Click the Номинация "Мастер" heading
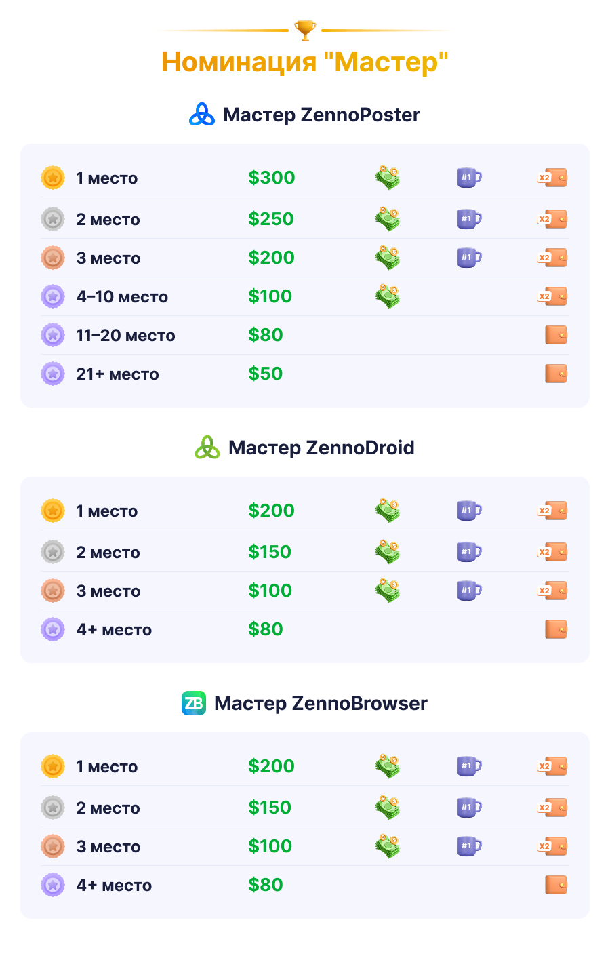The height and width of the screenshot is (973, 610). pos(305,62)
